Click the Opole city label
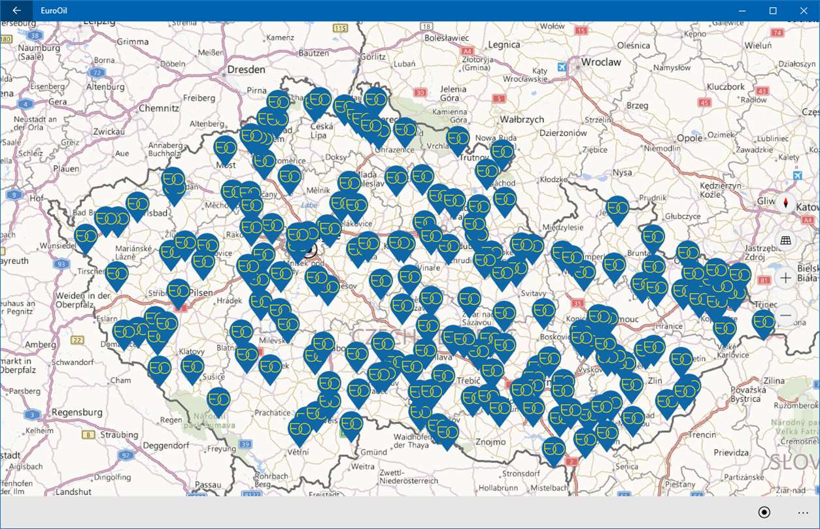Image resolution: width=820 pixels, height=529 pixels. tap(689, 138)
